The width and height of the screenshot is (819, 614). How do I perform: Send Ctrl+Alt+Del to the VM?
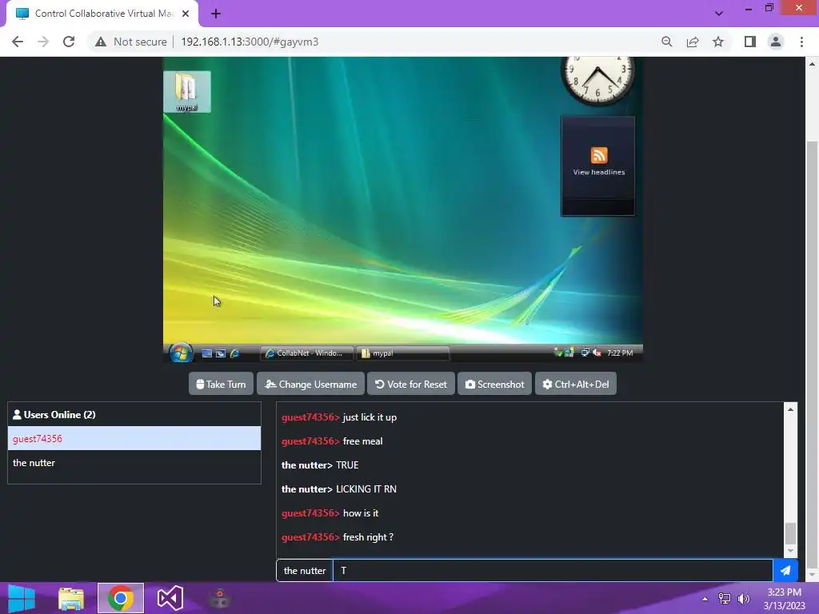coord(576,385)
